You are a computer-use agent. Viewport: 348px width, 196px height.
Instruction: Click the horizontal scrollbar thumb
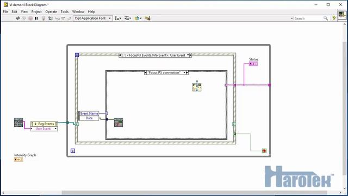click(194, 192)
